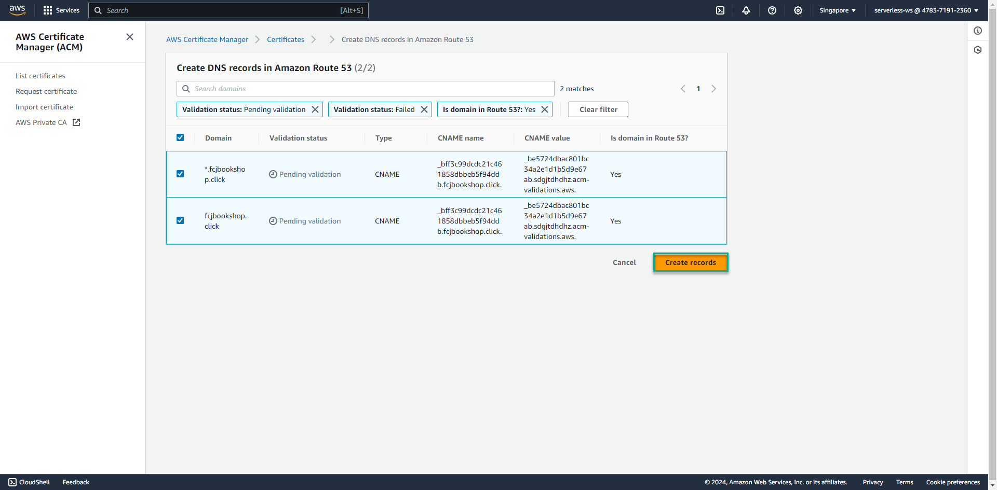
Task: Go to AWS Certificate Manager breadcrumb
Action: [207, 39]
